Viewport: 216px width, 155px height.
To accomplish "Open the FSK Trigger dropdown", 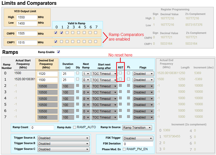I will click(x=138, y=138).
